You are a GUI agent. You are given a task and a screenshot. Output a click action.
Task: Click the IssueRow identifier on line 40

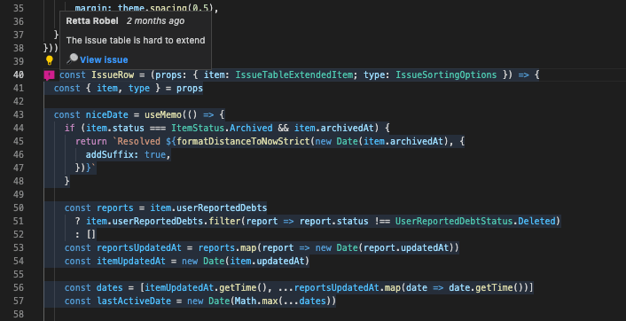113,74
